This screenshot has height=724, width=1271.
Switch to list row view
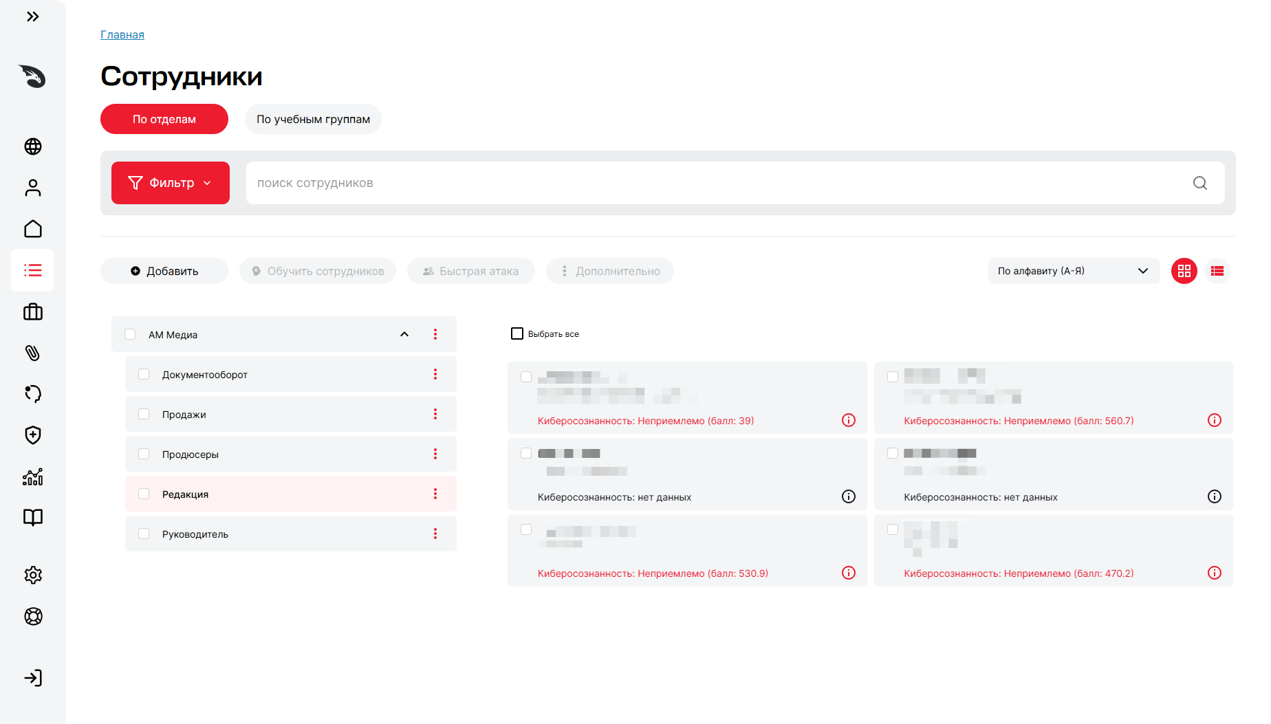1217,271
